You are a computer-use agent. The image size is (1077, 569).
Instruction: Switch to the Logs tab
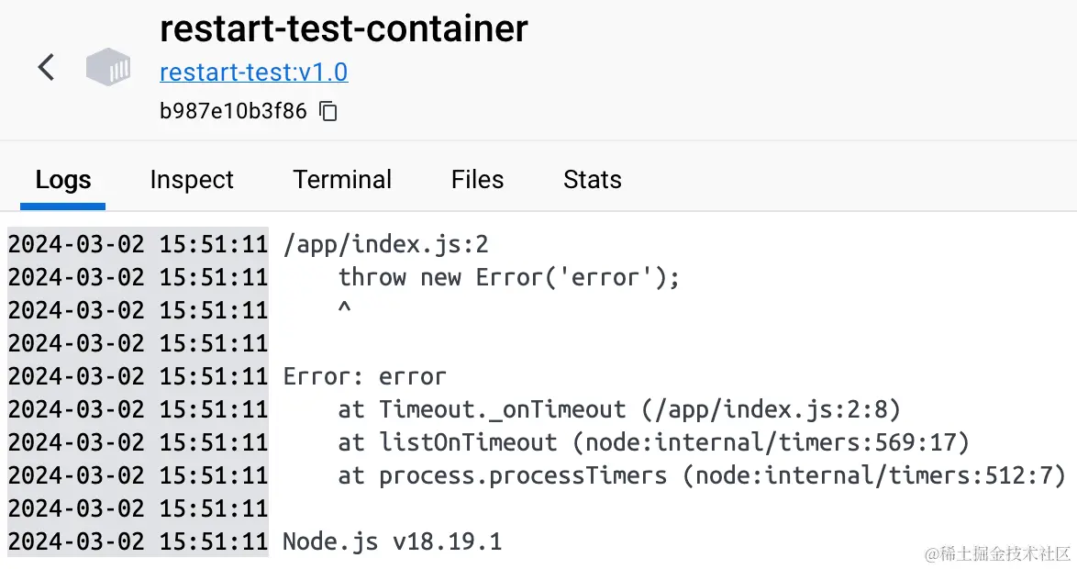62,180
